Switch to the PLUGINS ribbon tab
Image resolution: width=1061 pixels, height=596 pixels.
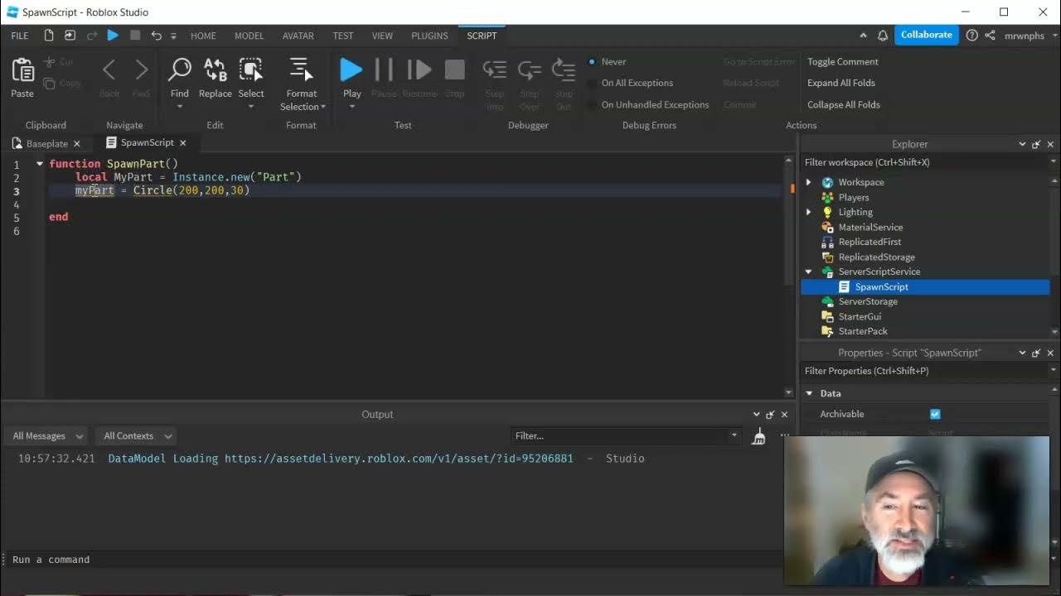pyautogui.click(x=429, y=36)
